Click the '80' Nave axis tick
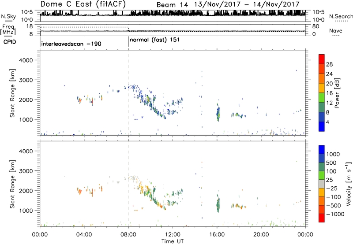The height and width of the screenshot is (244, 353). click(315, 26)
